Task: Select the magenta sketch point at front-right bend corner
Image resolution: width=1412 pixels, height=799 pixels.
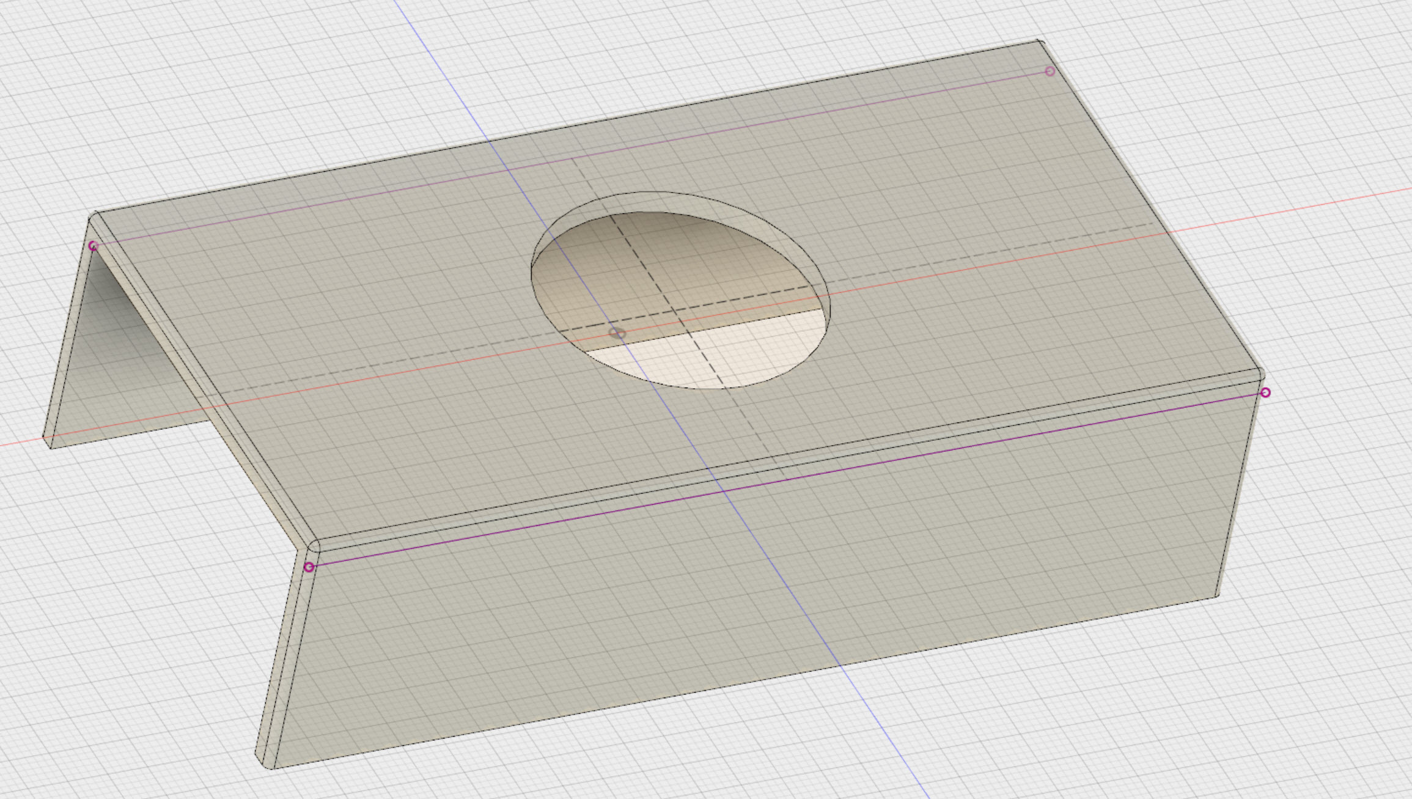Action: pos(1265,392)
